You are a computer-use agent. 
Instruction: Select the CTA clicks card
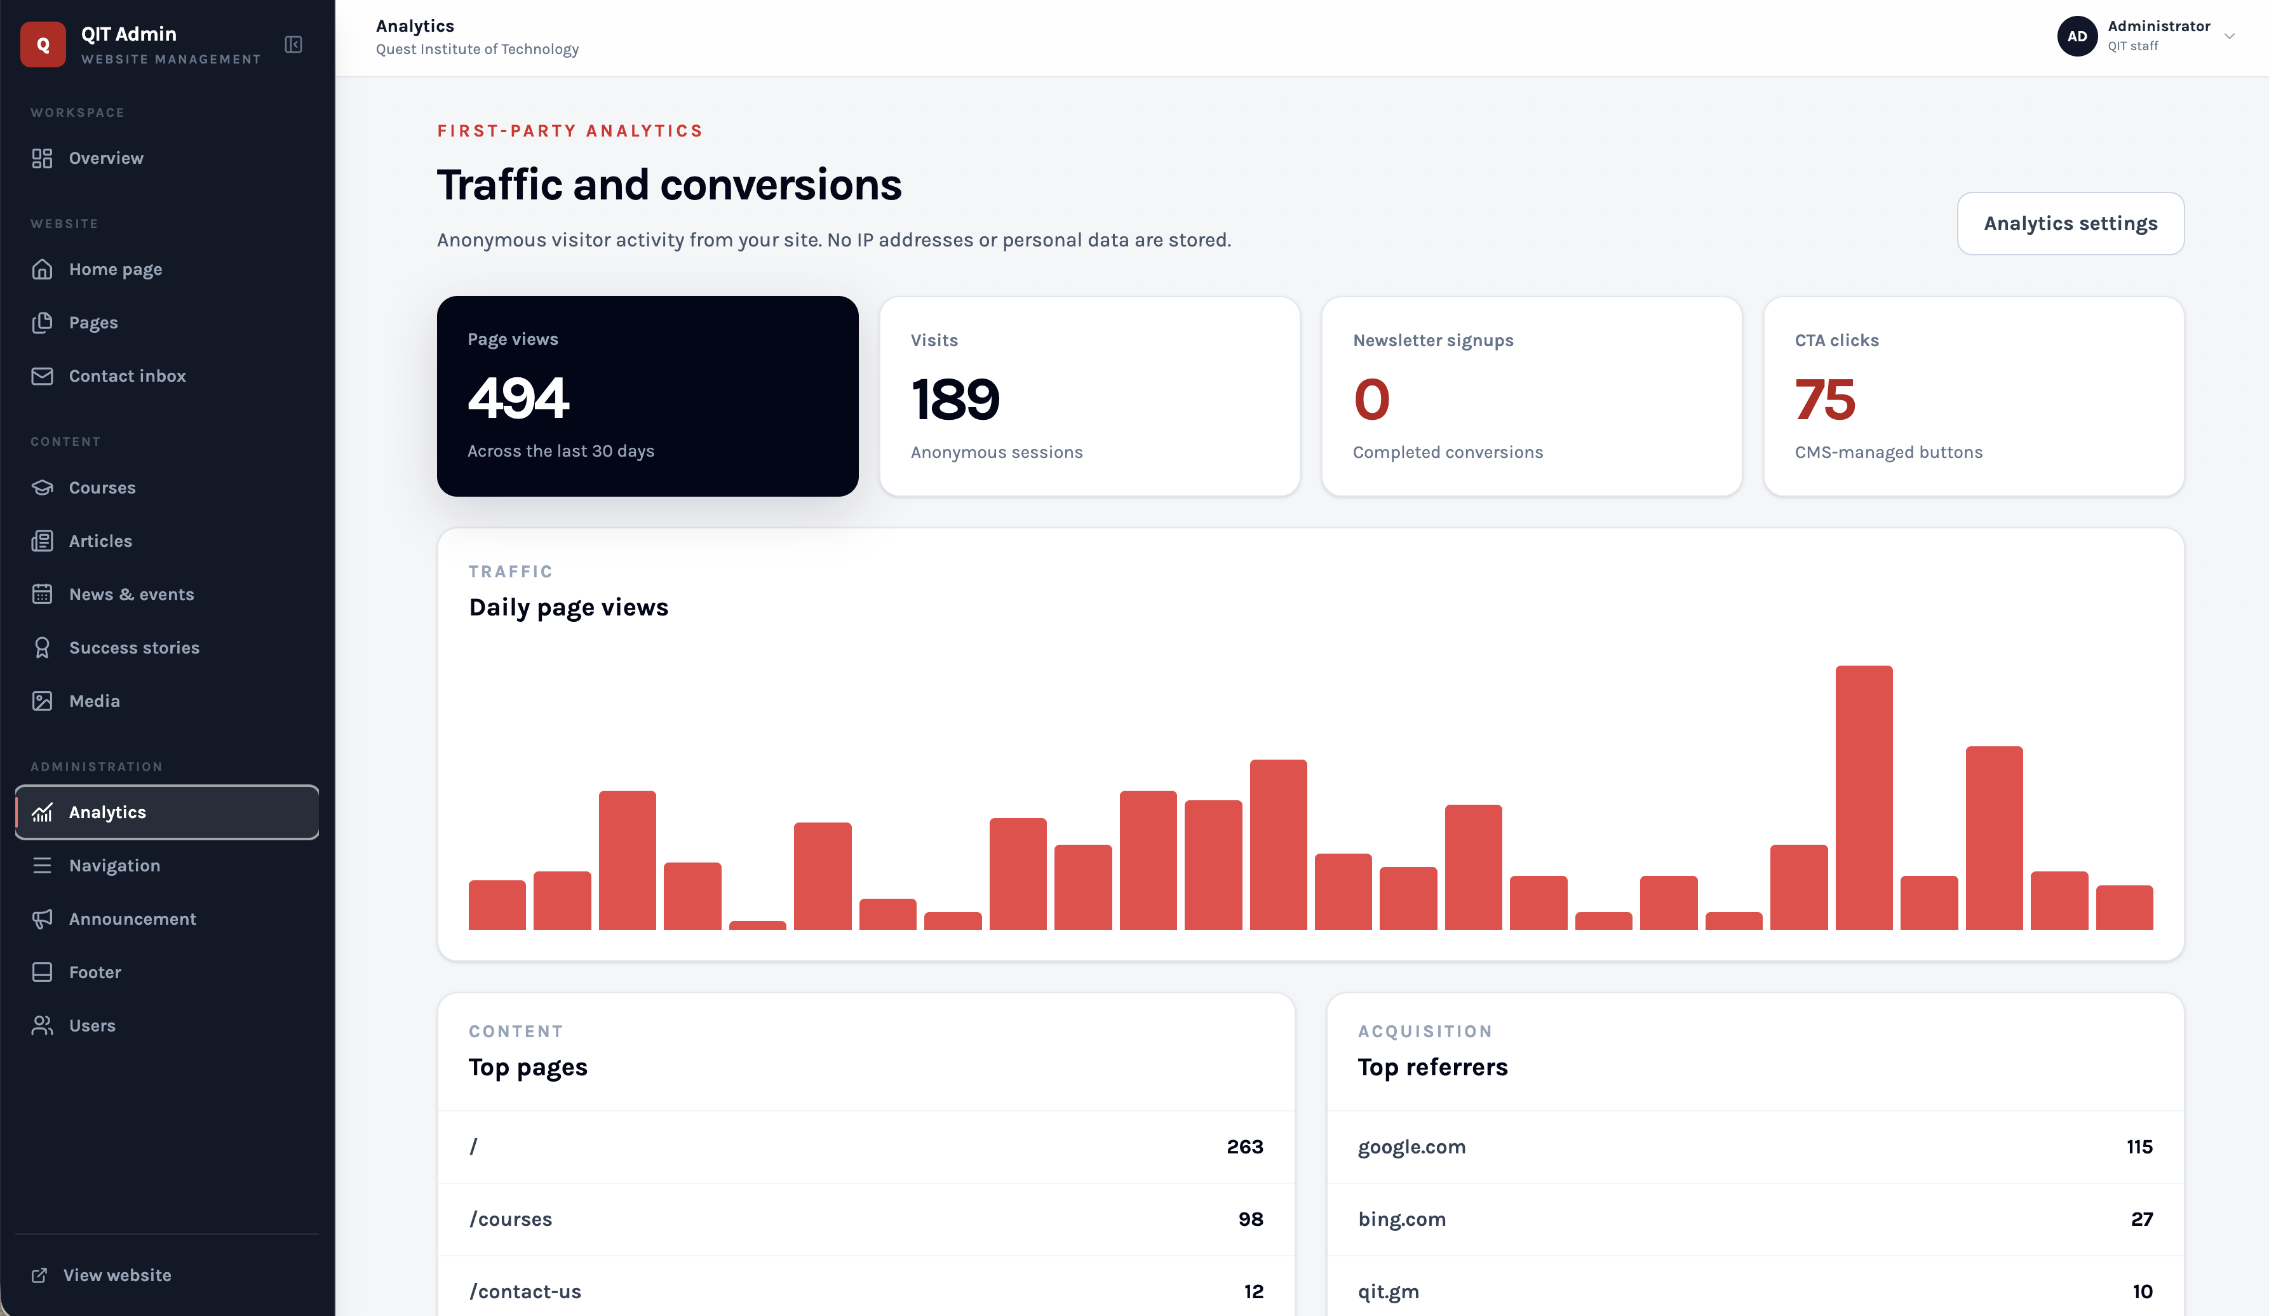[x=1974, y=396]
